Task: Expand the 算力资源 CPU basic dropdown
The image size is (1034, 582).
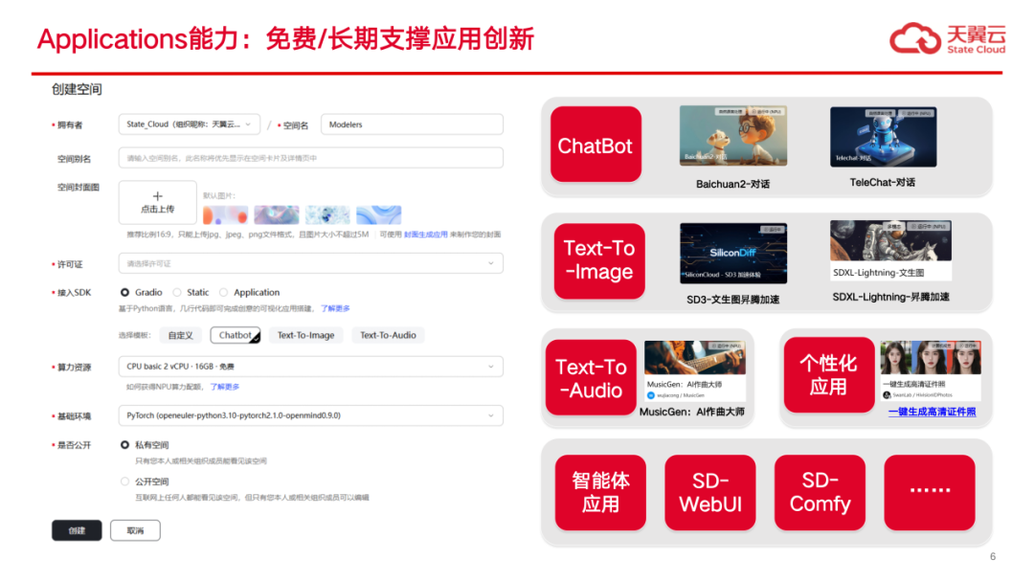Action: pos(310,367)
